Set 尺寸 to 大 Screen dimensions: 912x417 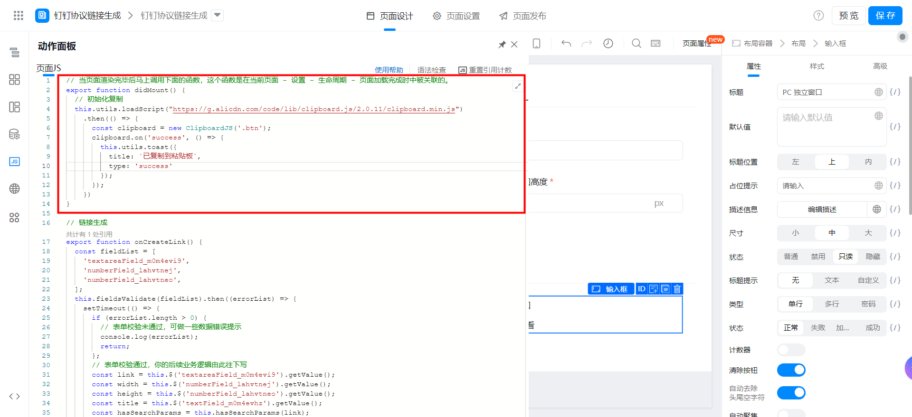tap(868, 233)
